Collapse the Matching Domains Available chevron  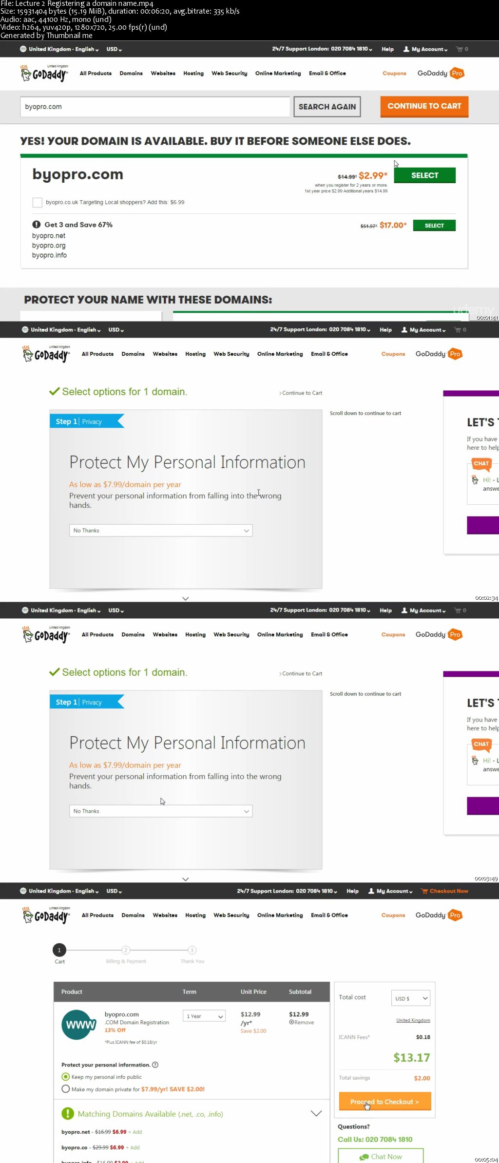click(316, 1114)
